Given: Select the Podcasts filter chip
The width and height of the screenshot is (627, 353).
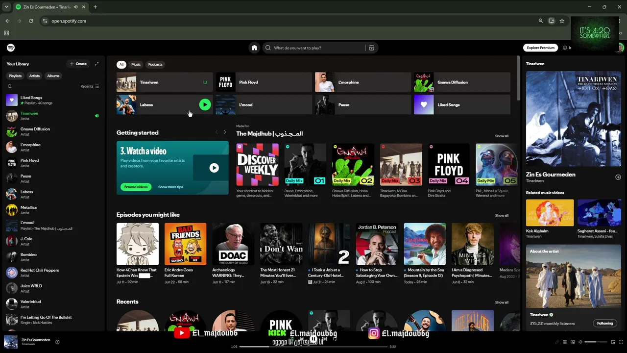Looking at the screenshot, I should click(x=155, y=64).
